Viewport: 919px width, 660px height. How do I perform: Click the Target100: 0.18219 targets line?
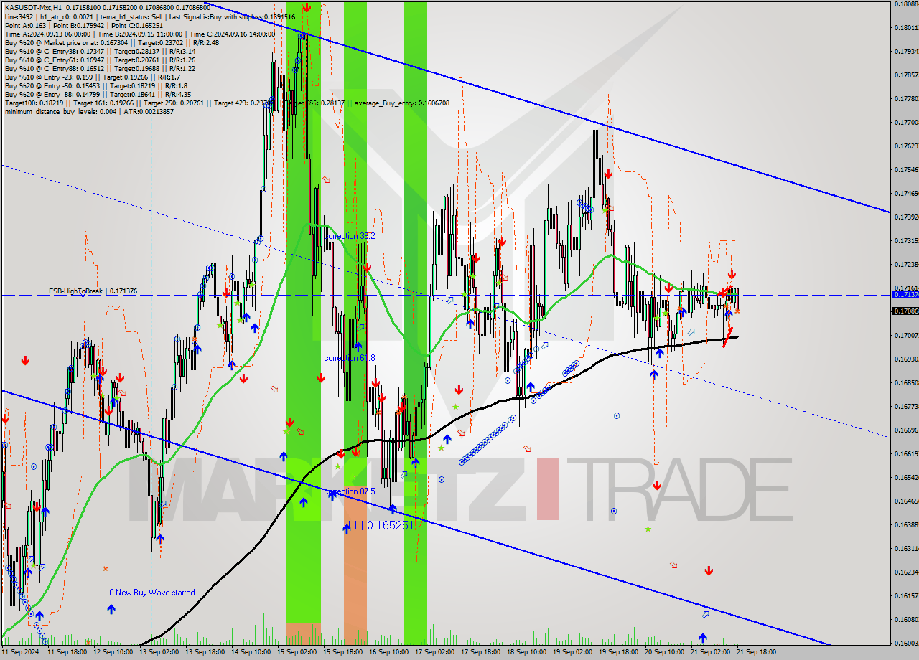coord(227,103)
